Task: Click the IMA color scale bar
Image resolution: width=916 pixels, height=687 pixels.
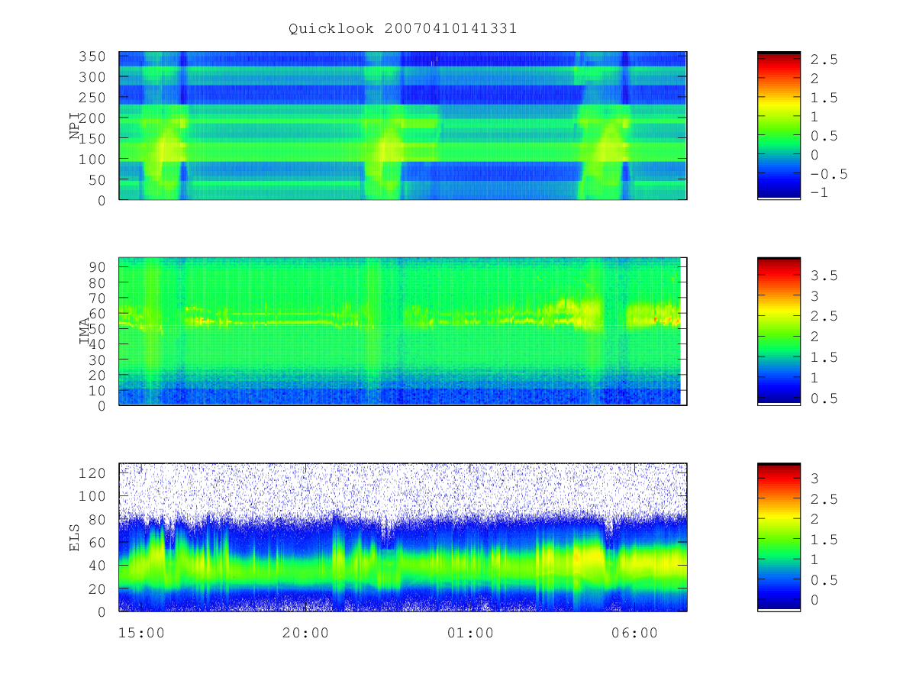Action: tap(779, 331)
